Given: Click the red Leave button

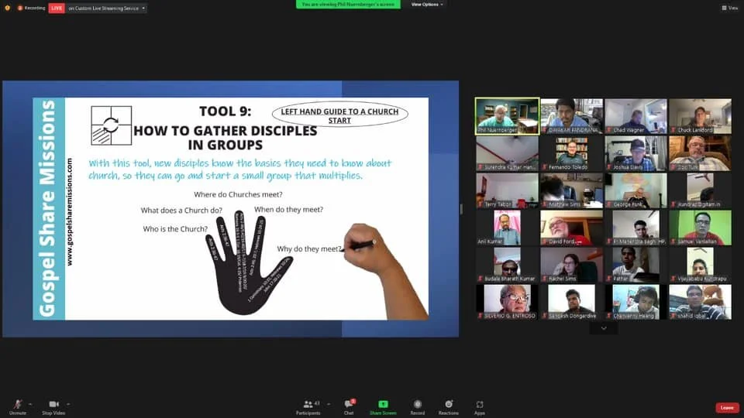Looking at the screenshot, I should click(x=727, y=408).
